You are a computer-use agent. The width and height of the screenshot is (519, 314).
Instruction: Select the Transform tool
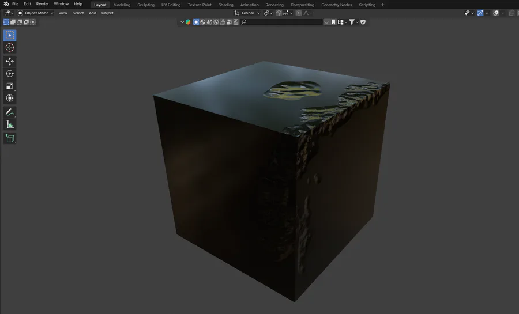click(10, 98)
